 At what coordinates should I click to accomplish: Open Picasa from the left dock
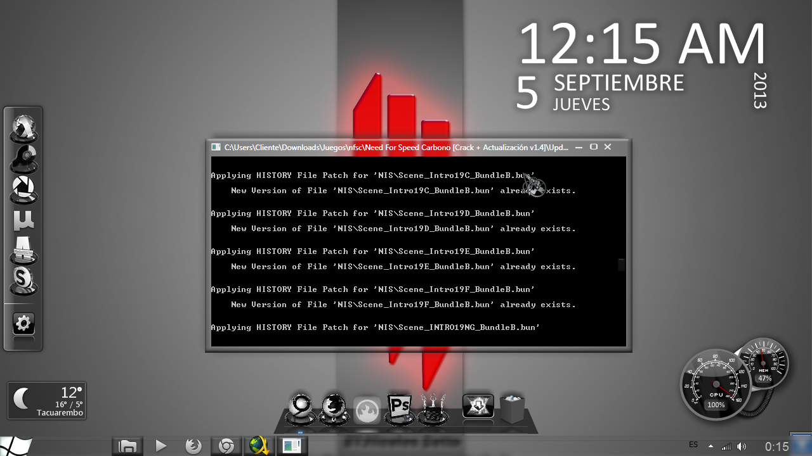click(x=24, y=189)
